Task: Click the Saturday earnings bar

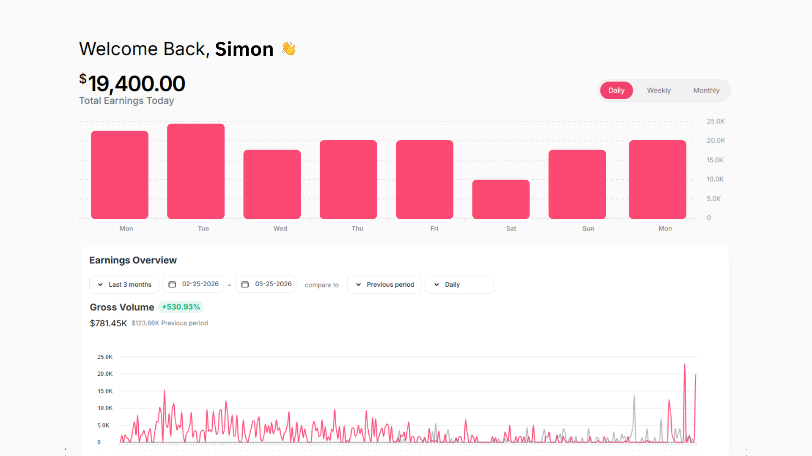Action: pyautogui.click(x=501, y=199)
